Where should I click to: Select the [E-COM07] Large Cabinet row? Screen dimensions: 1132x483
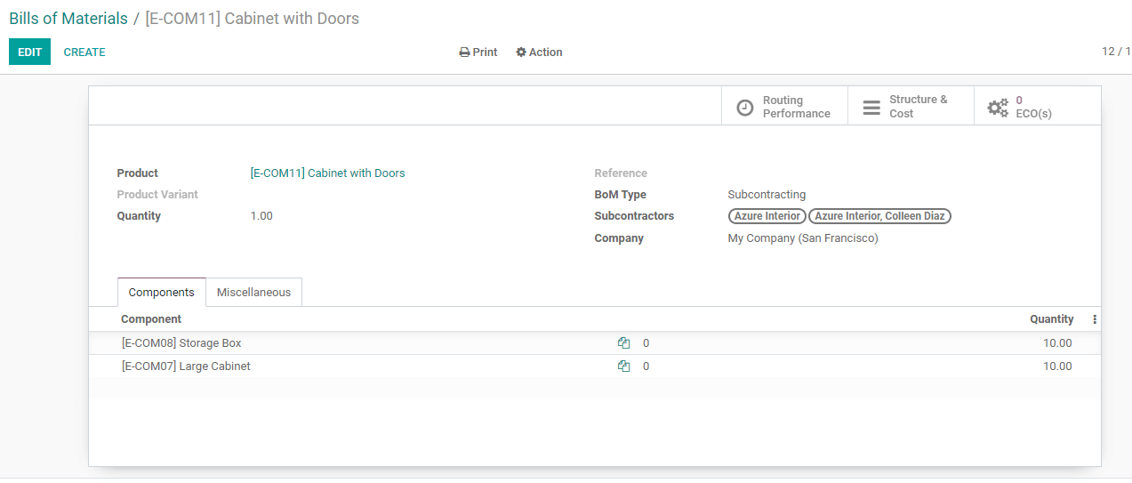[594, 366]
